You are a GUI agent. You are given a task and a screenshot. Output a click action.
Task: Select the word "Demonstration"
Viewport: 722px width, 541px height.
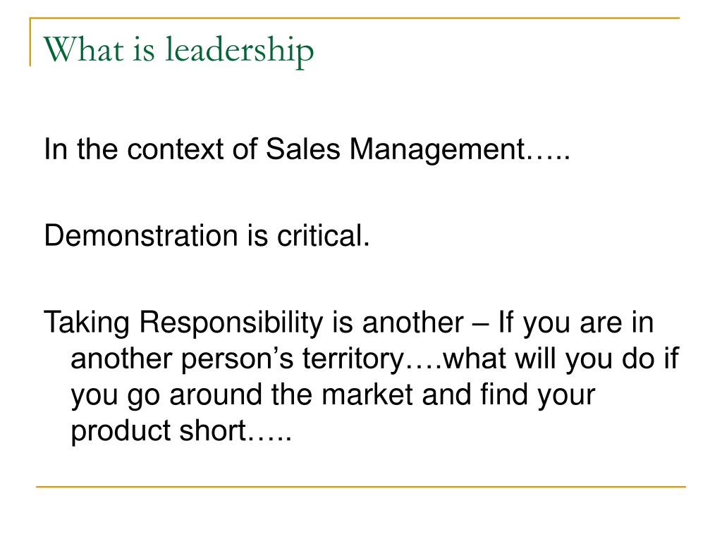[141, 235]
